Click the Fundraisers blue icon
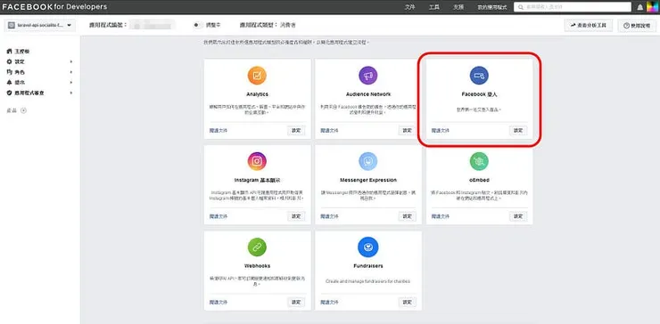The image size is (660, 324). click(367, 247)
